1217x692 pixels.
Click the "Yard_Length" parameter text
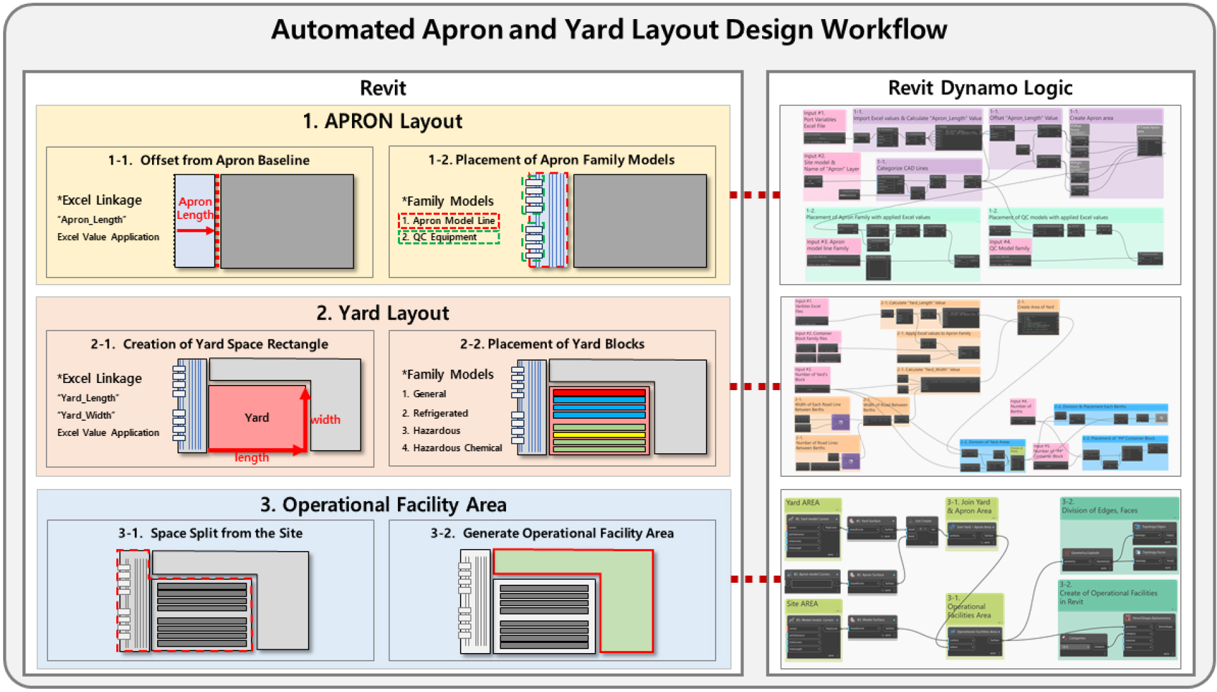pos(88,398)
